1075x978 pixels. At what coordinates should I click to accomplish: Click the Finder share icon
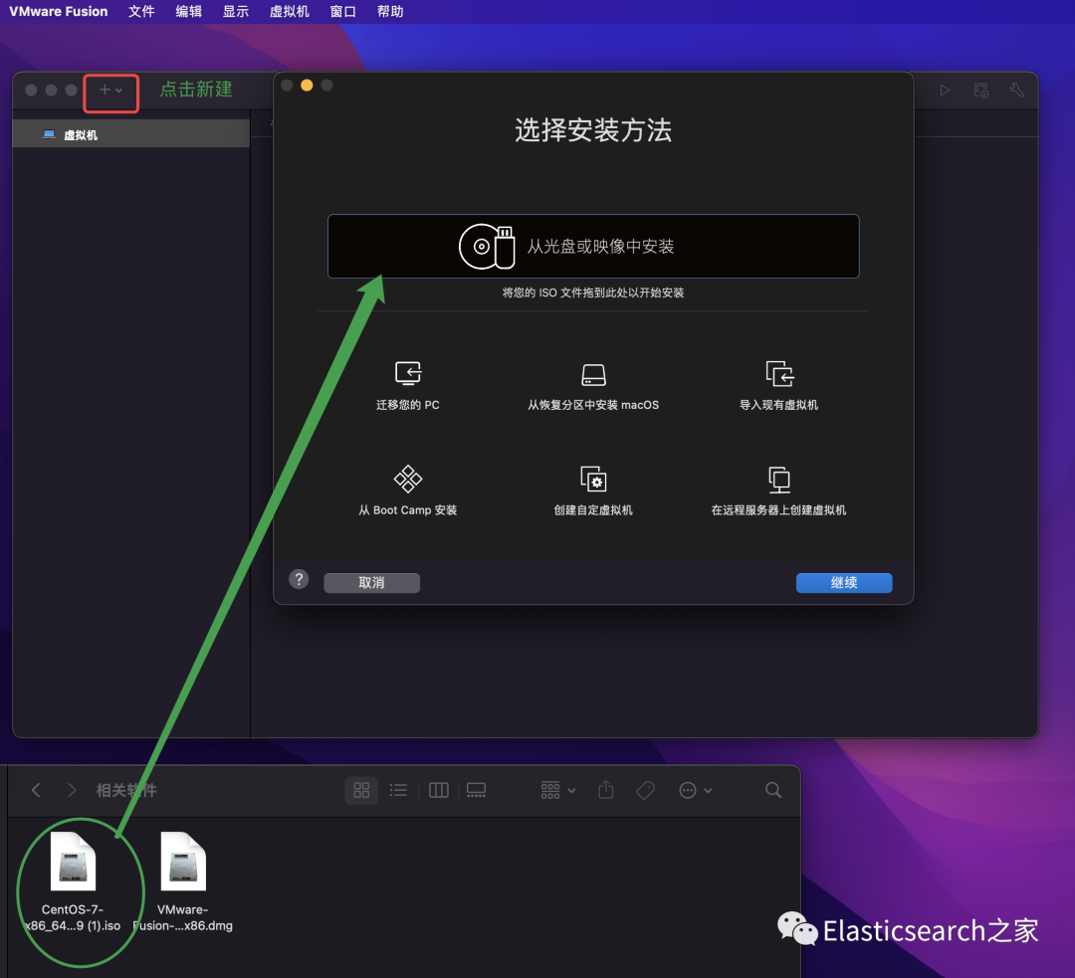click(x=606, y=790)
